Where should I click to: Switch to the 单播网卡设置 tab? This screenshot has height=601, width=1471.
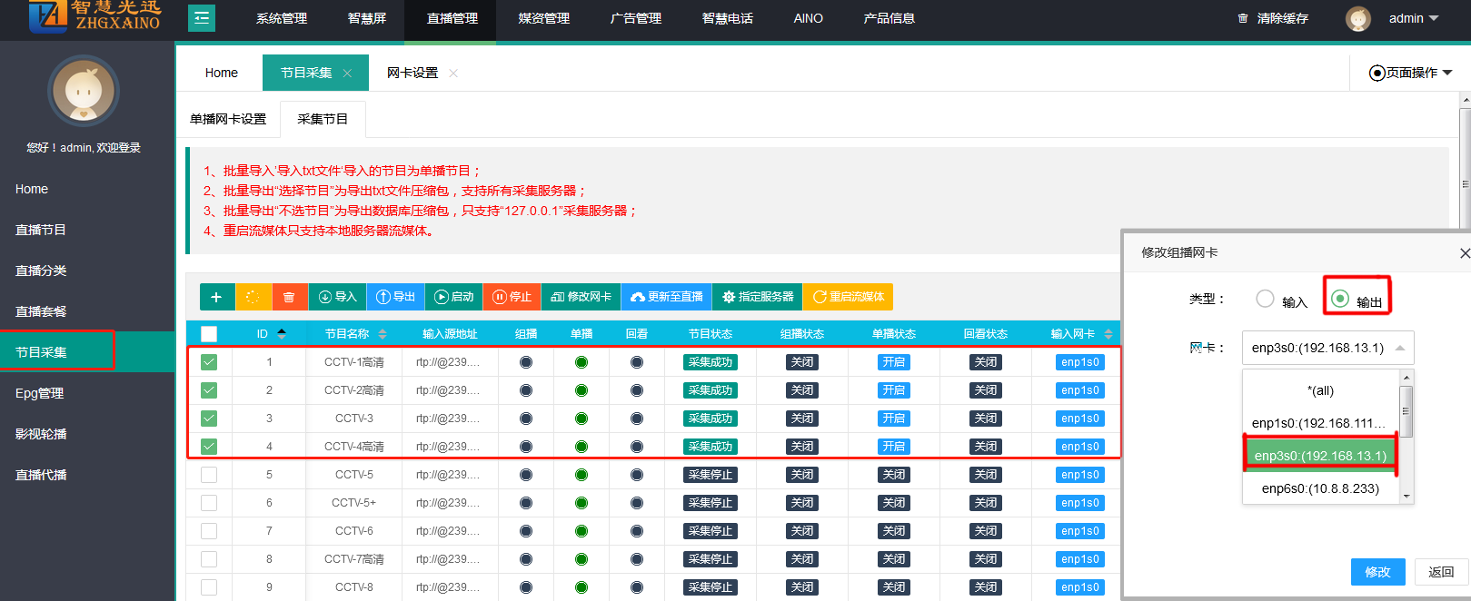(228, 119)
